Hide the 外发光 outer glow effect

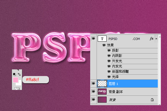click(x=109, y=61)
